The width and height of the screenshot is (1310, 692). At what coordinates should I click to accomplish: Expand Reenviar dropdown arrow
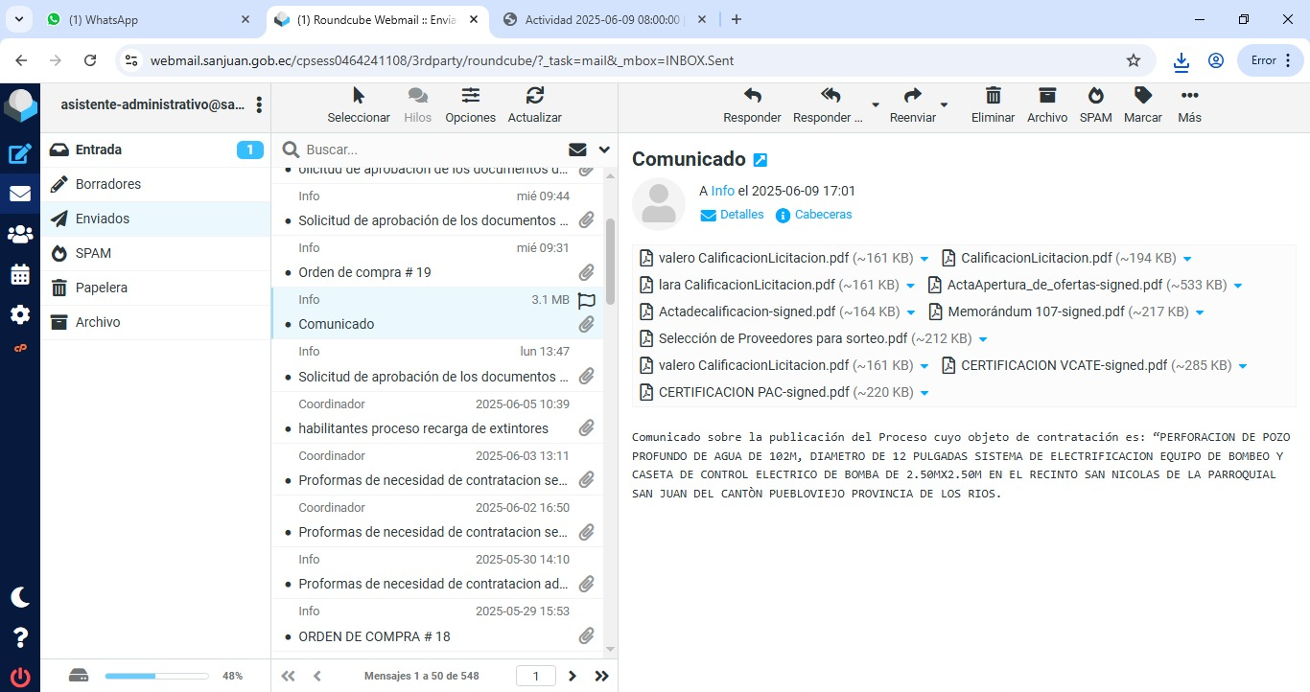944,104
